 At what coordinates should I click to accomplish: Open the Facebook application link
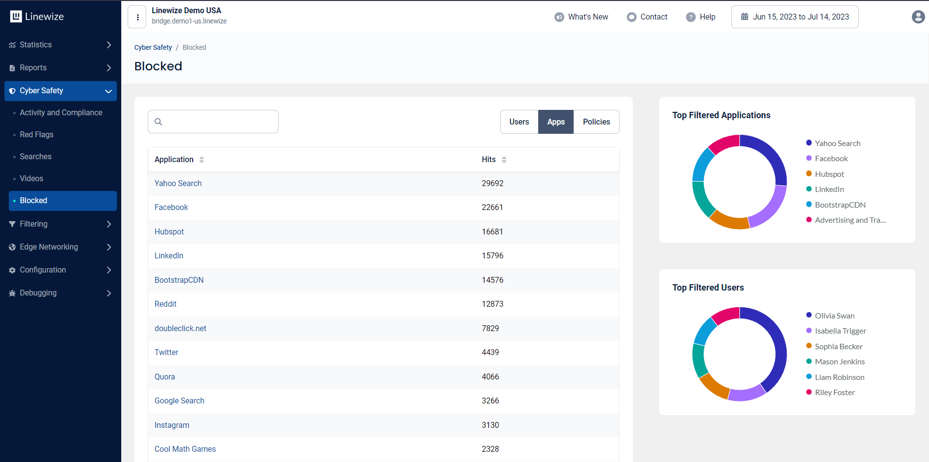click(x=171, y=208)
